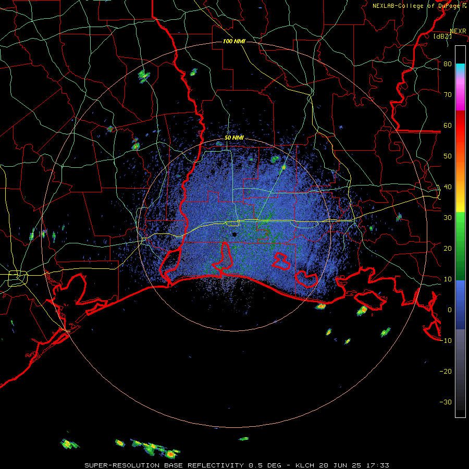Click the "KLCH 20 JUN 25 17:33" timestamp text
The height and width of the screenshot is (469, 469).
[x=342, y=465]
